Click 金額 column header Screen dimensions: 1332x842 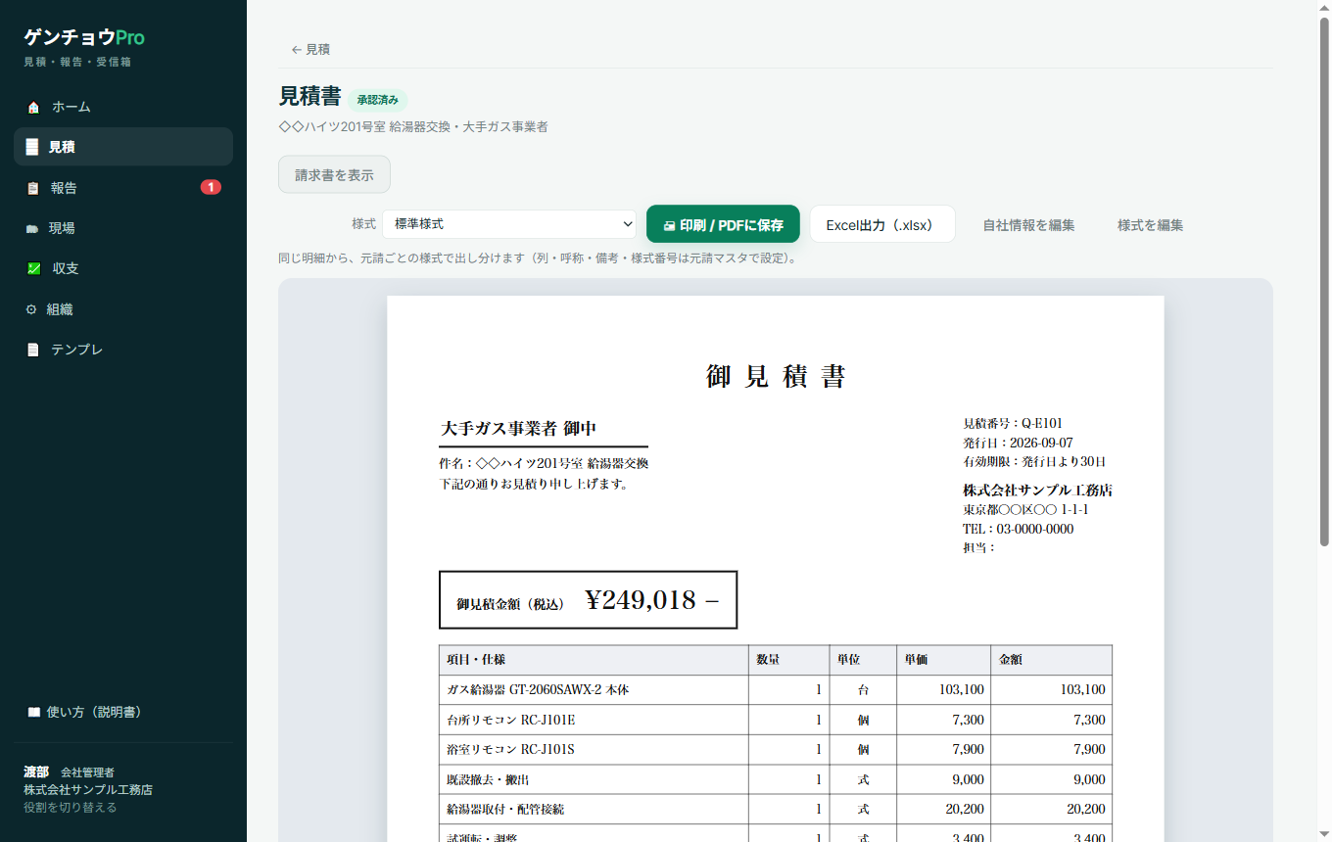1052,660
